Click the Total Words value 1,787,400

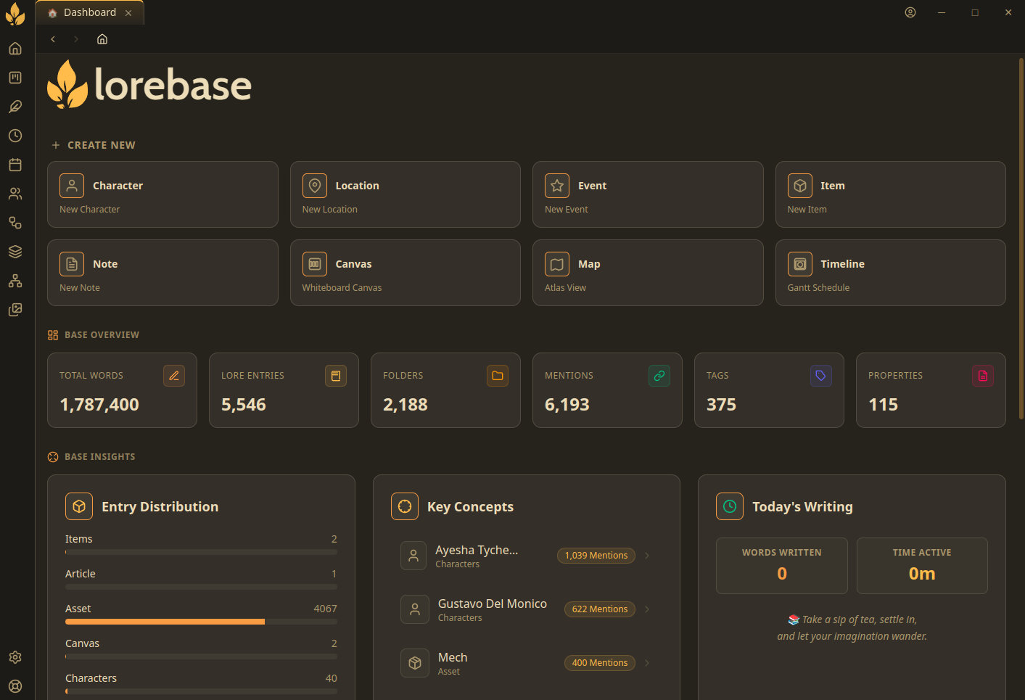tap(99, 405)
